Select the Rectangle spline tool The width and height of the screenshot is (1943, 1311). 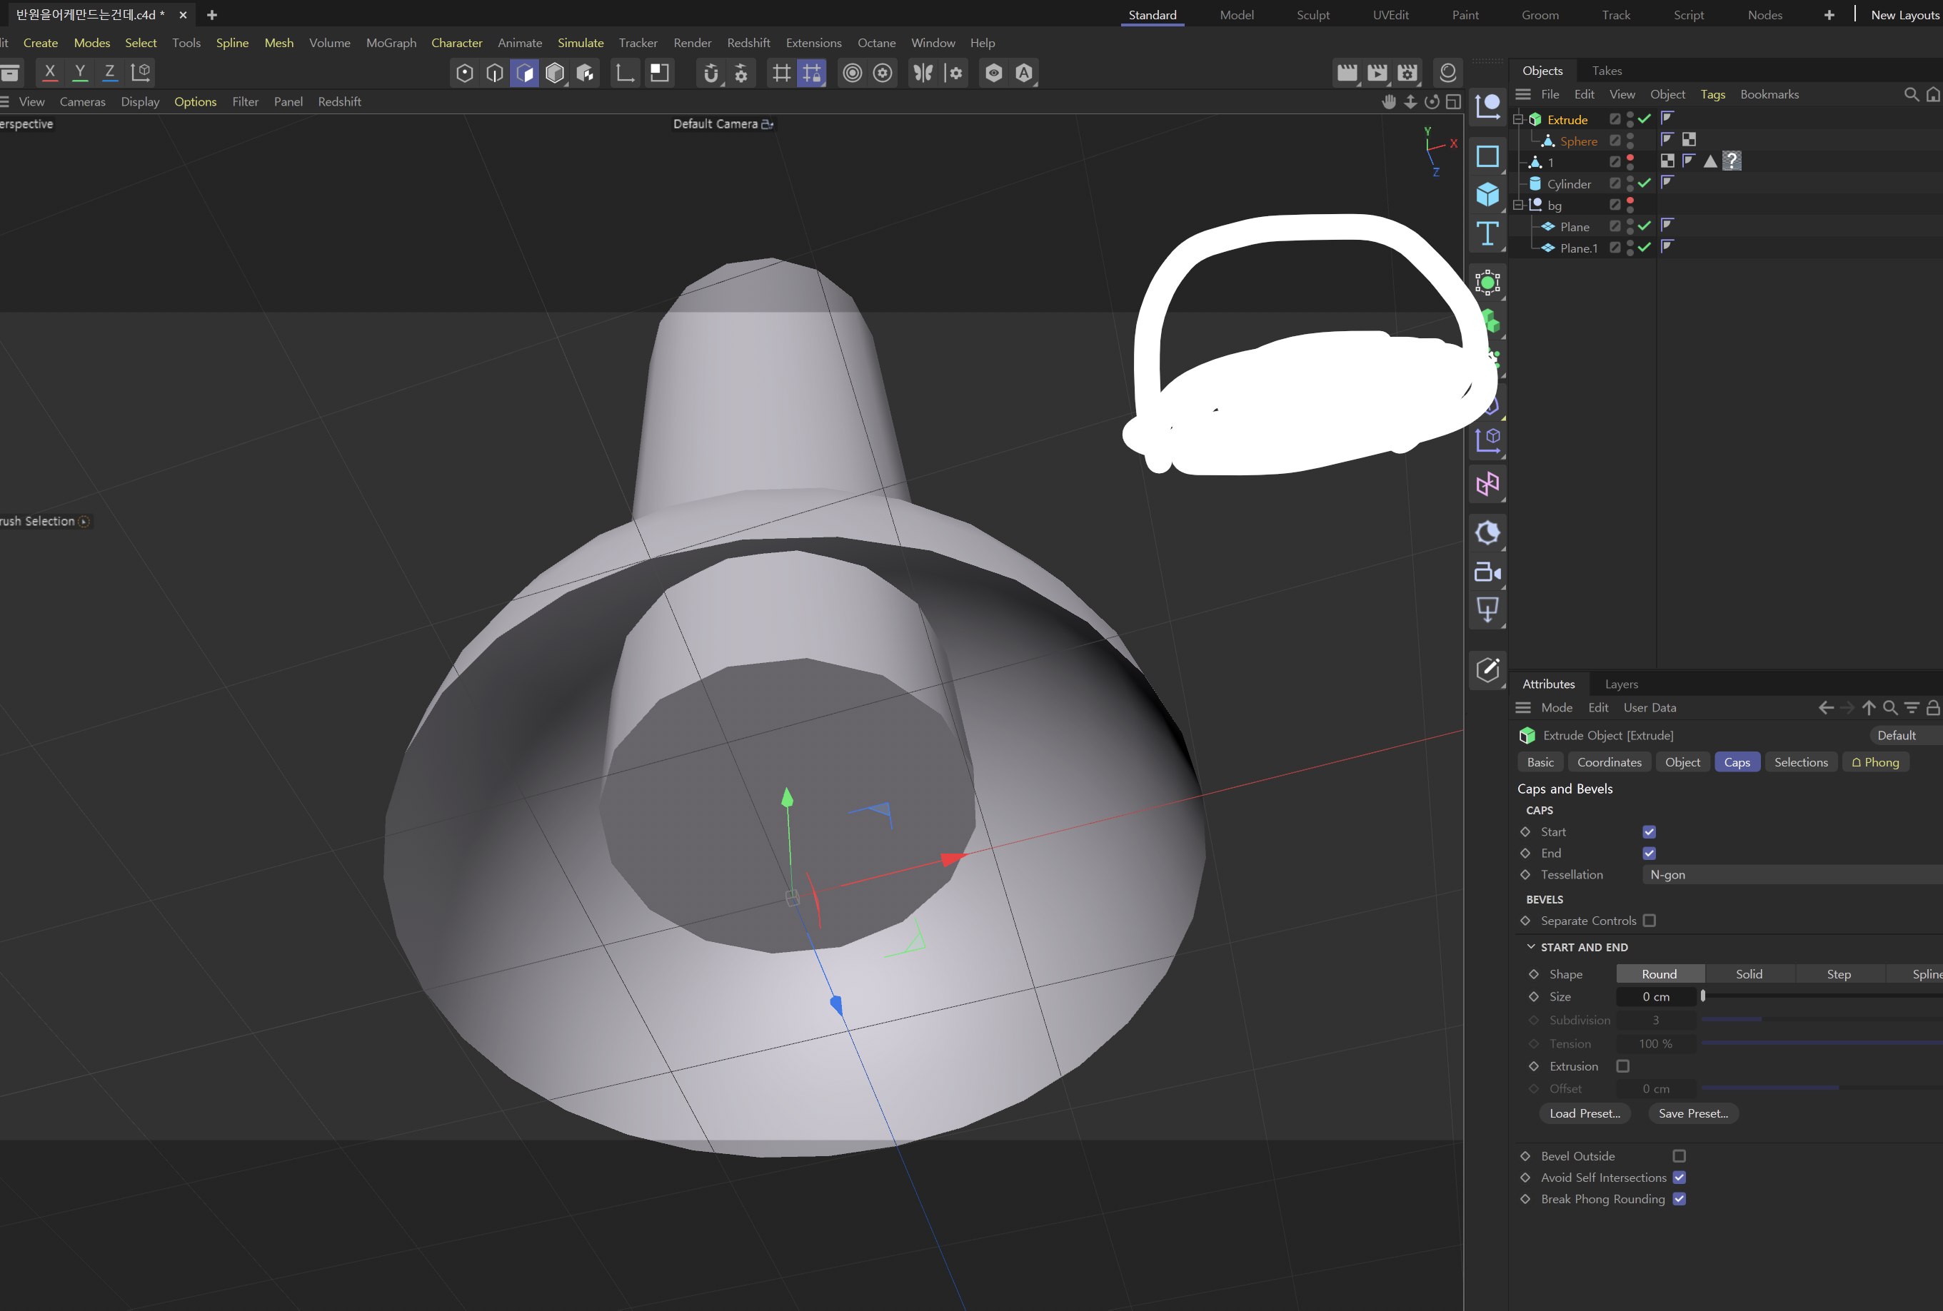[1487, 156]
